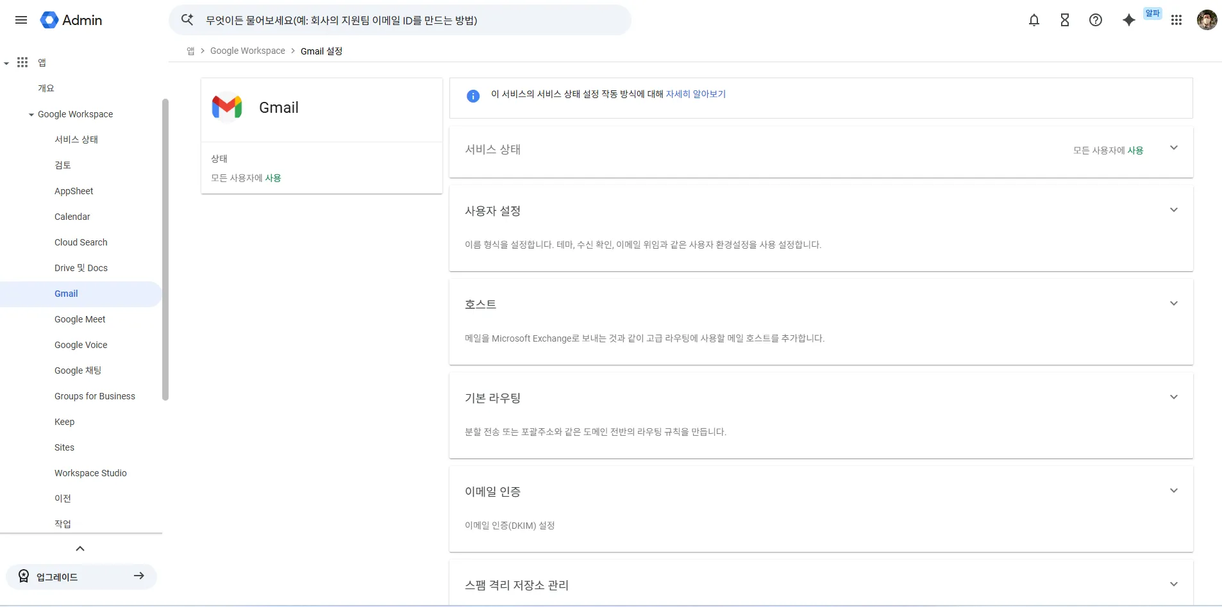Click the apps grid icon in sidebar
This screenshot has width=1222, height=607.
[x=22, y=62]
